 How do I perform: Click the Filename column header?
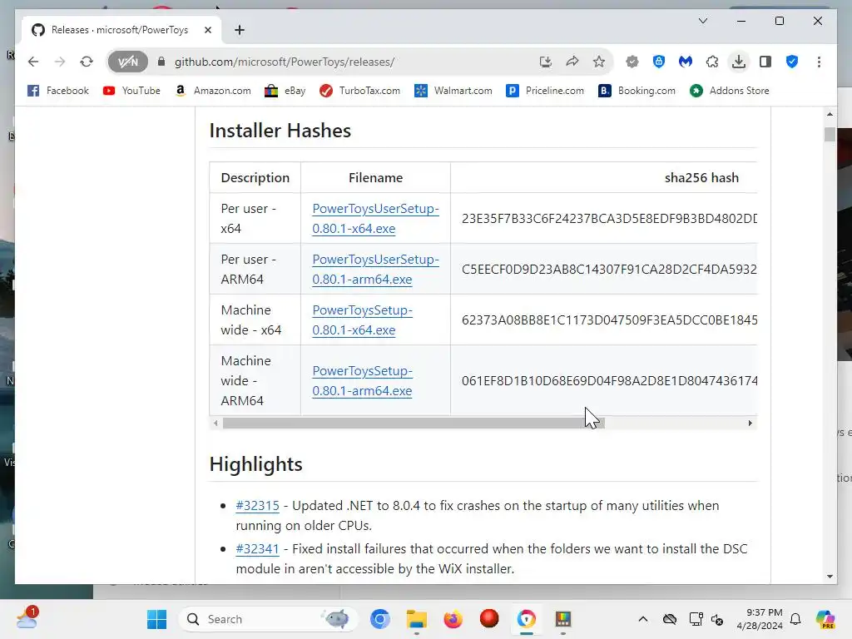coord(375,178)
